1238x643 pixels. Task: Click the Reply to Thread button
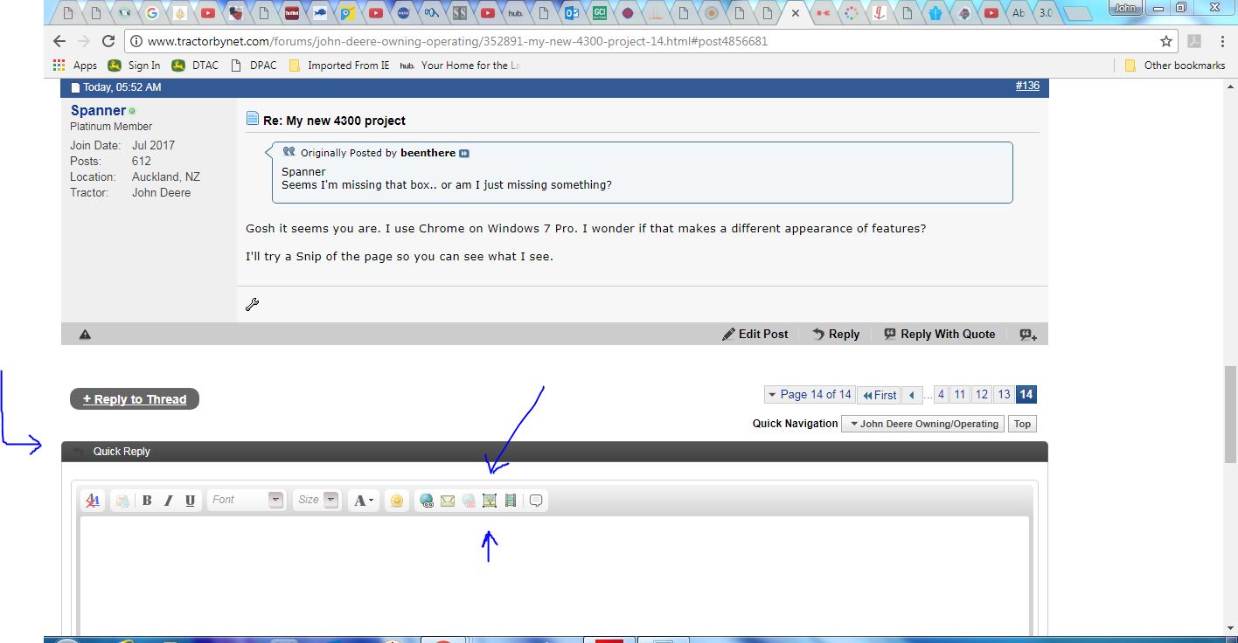tap(135, 399)
